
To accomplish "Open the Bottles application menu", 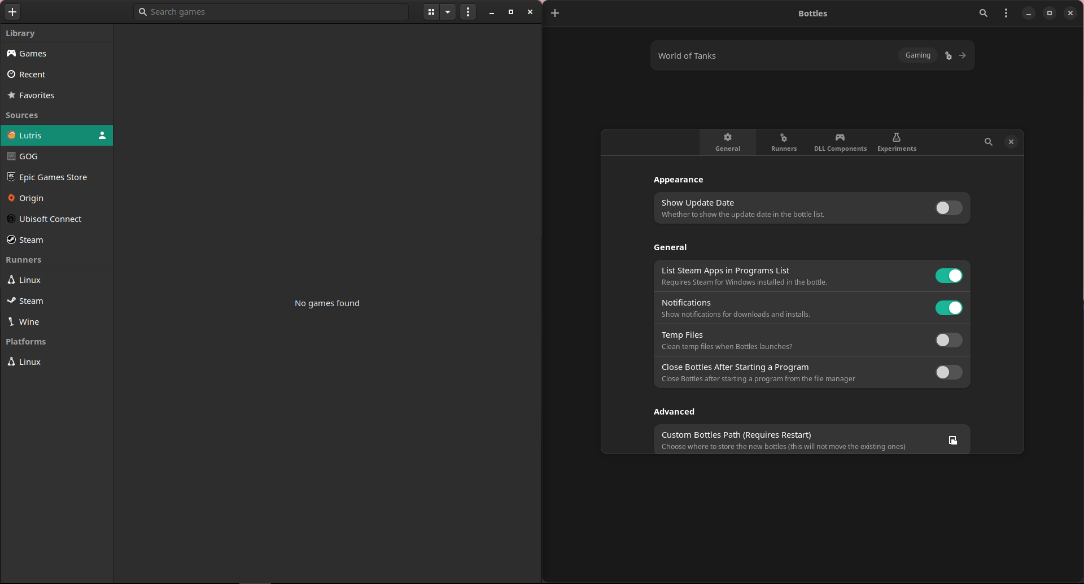I will [x=1006, y=12].
